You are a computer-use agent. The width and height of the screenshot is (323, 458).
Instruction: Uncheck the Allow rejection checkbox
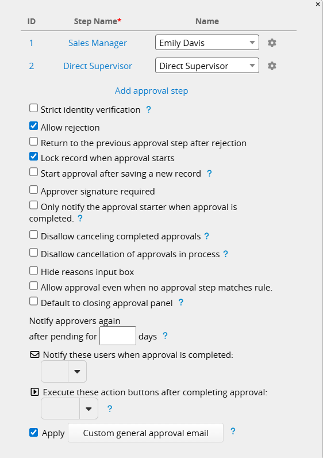(33, 126)
